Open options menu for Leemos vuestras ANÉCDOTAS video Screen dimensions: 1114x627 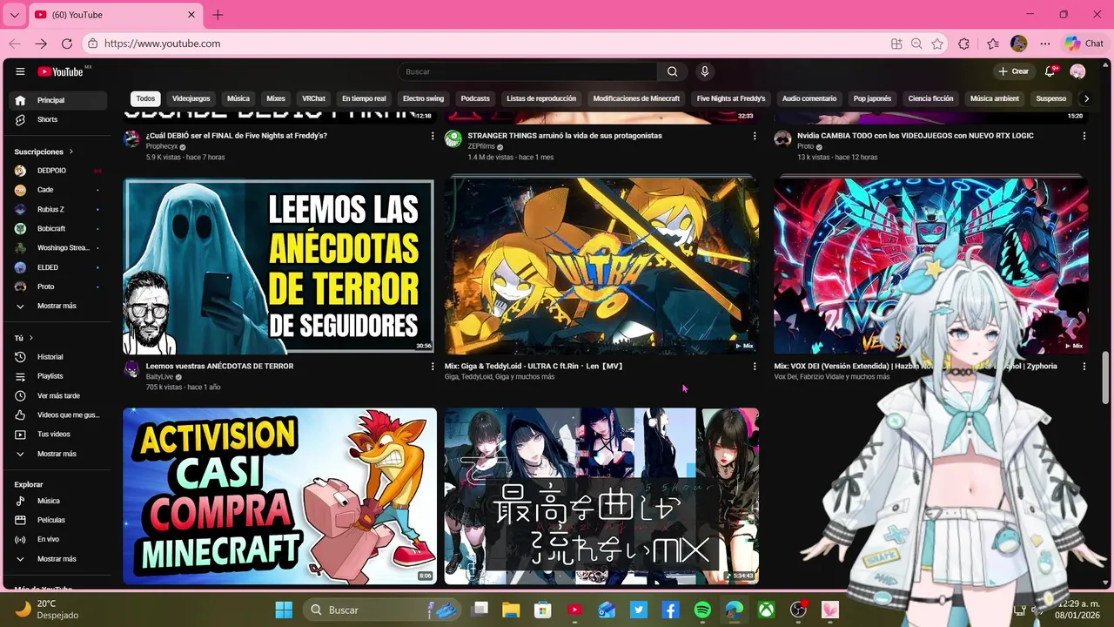coord(433,367)
